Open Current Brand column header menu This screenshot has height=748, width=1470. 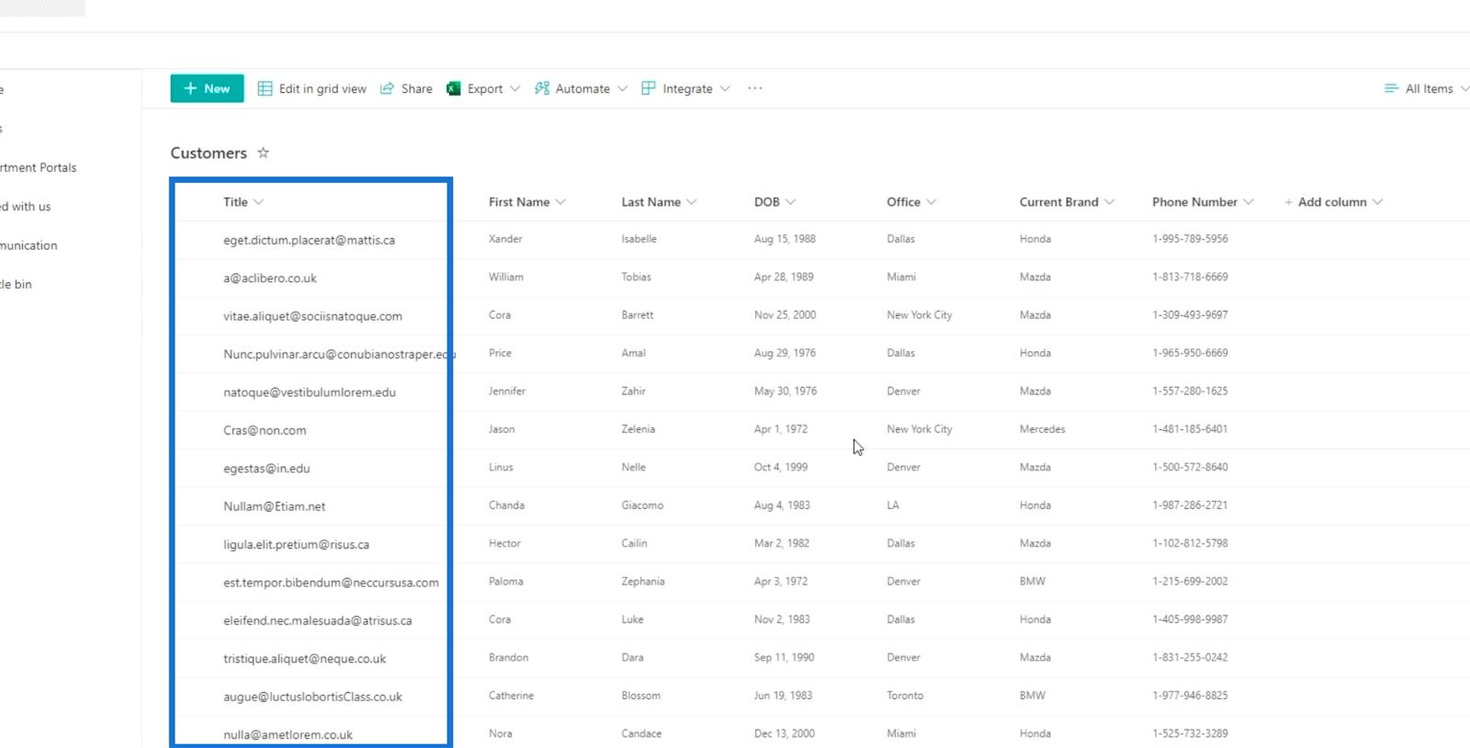point(1066,202)
